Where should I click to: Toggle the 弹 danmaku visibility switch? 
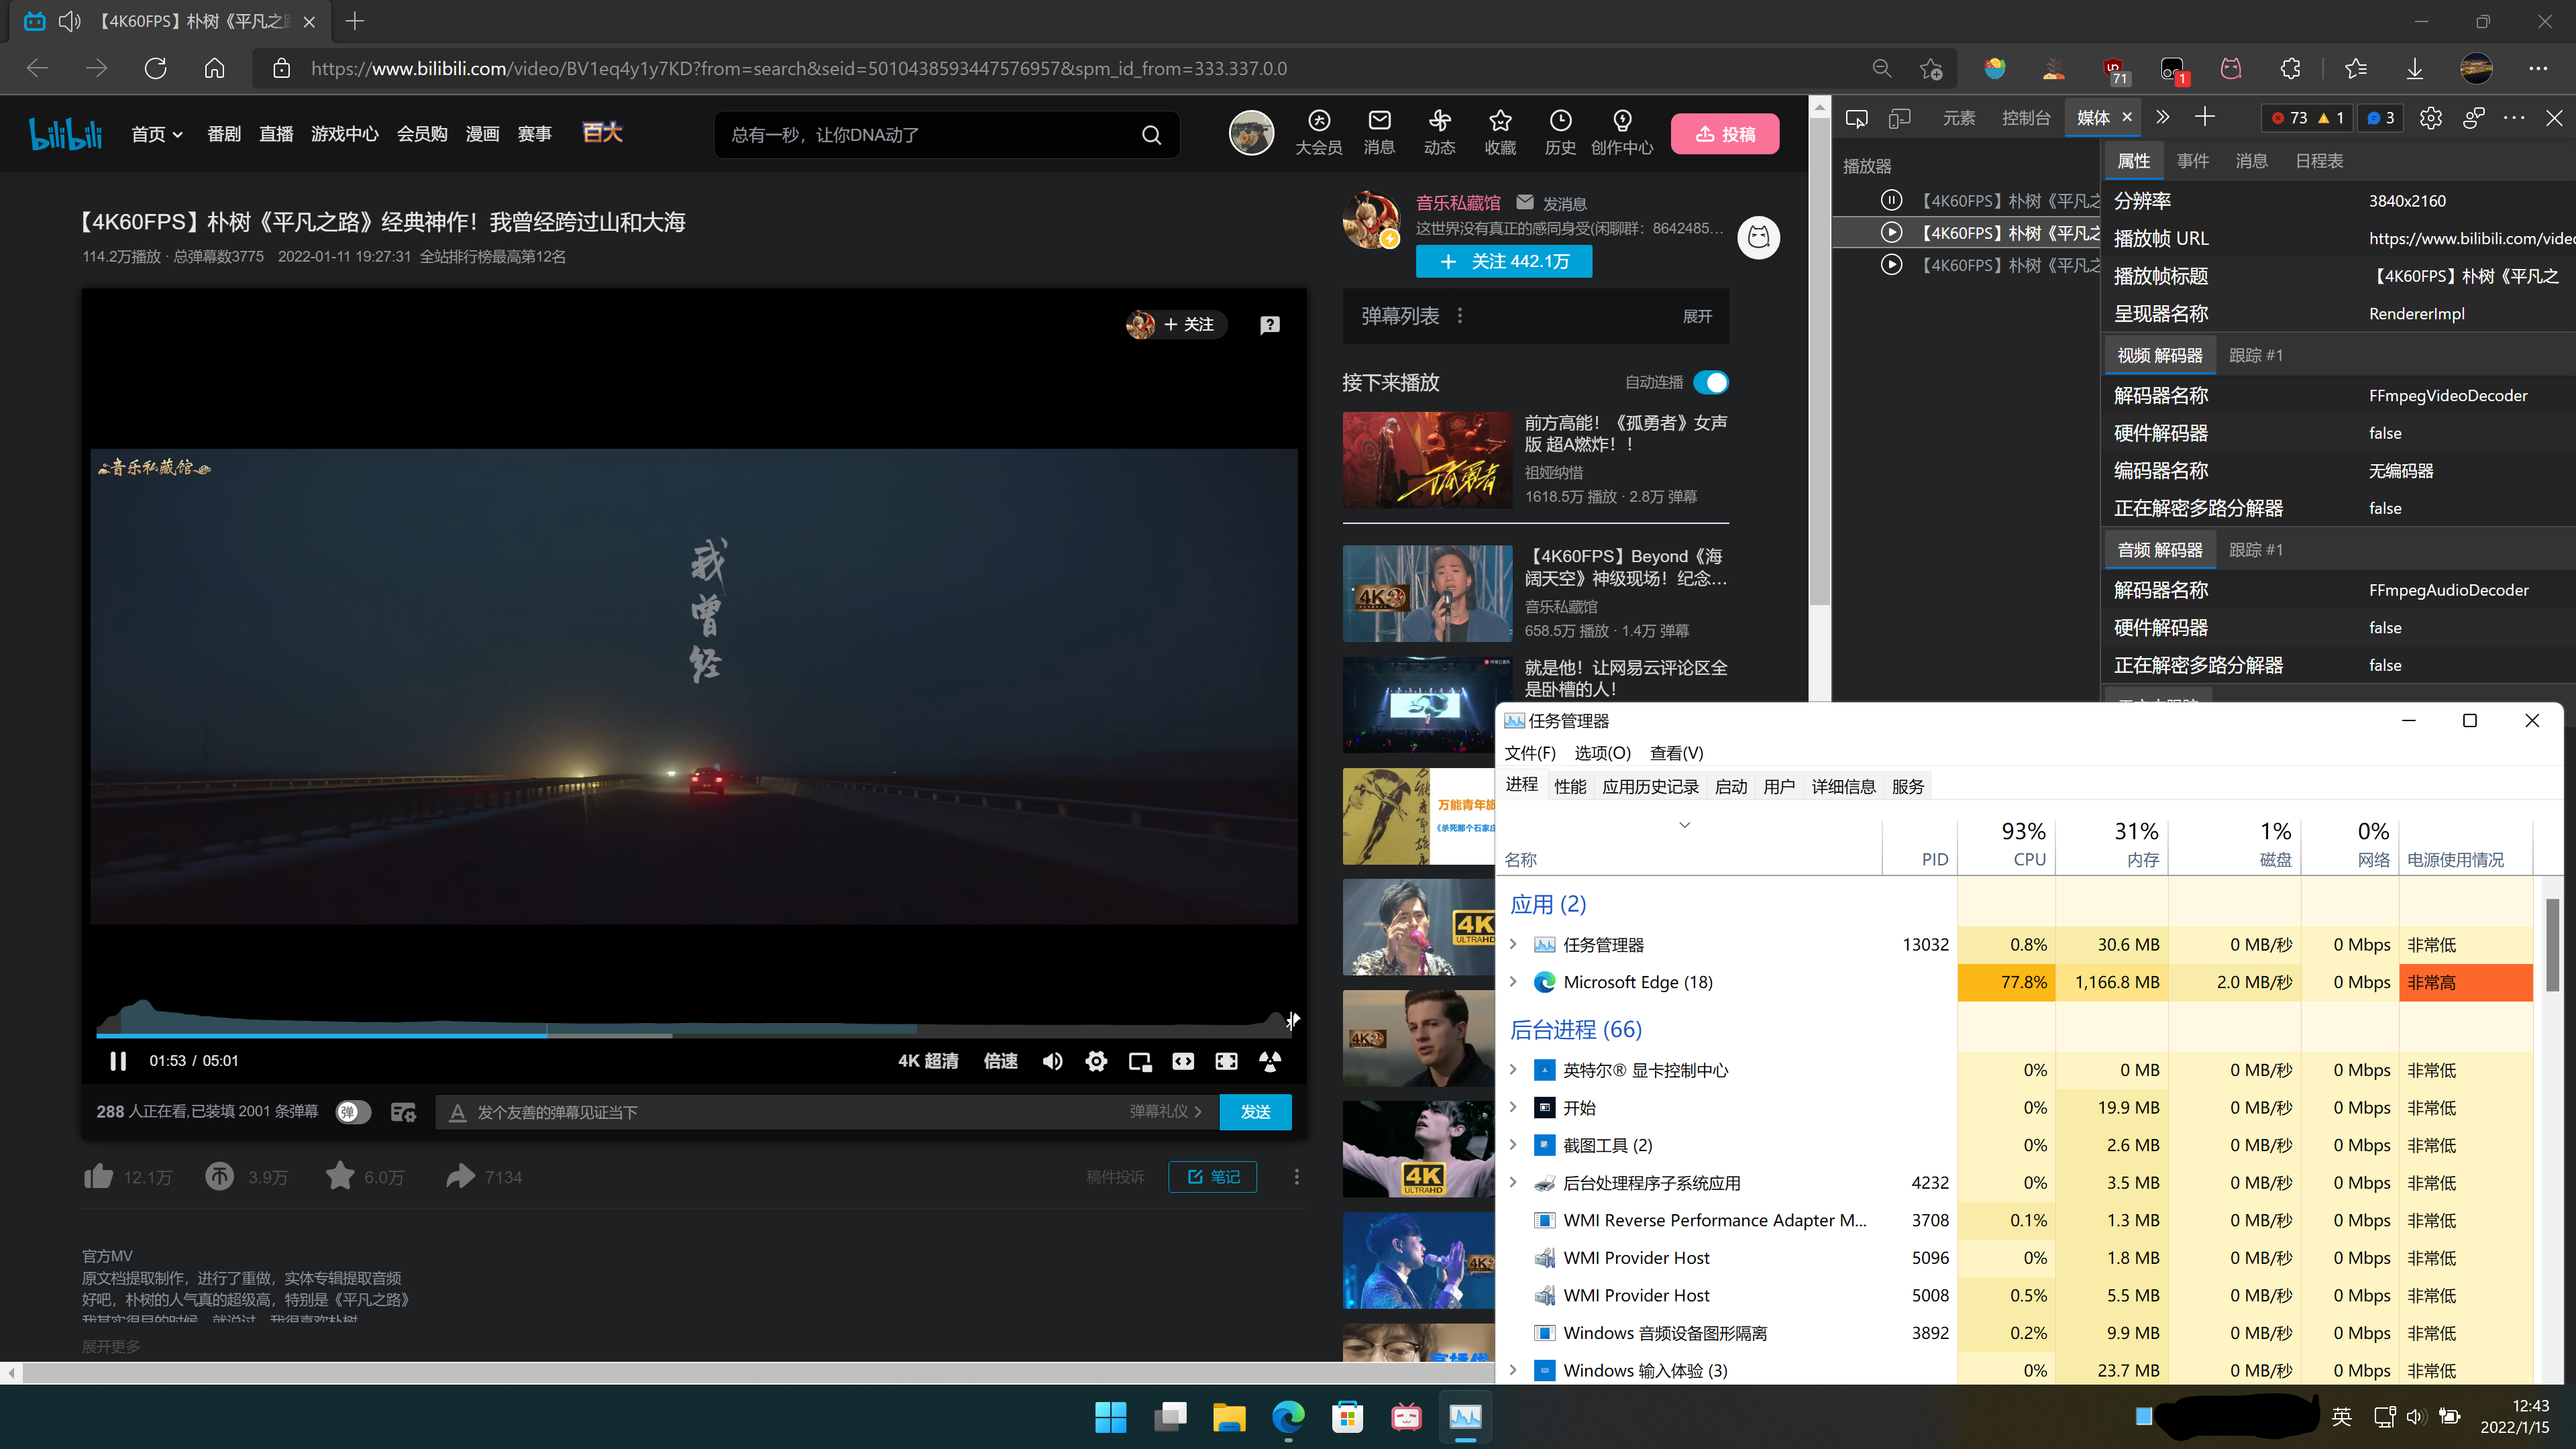352,1111
